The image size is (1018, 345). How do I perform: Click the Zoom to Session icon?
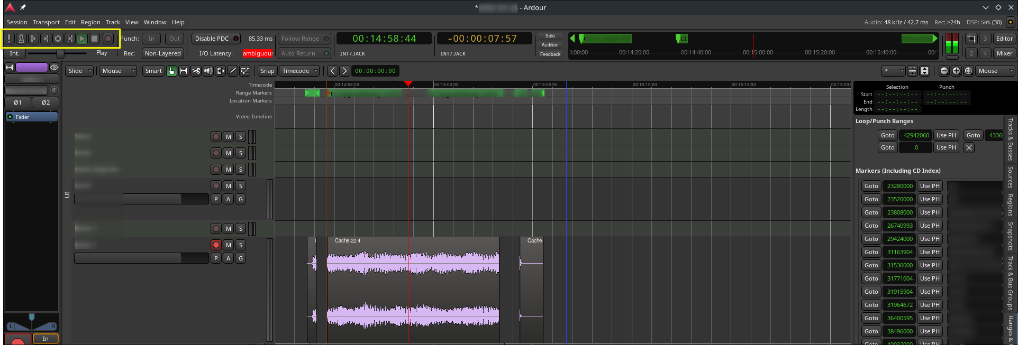pos(968,71)
